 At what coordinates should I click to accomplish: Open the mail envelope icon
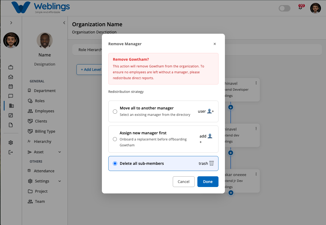pyautogui.click(x=11, y=77)
